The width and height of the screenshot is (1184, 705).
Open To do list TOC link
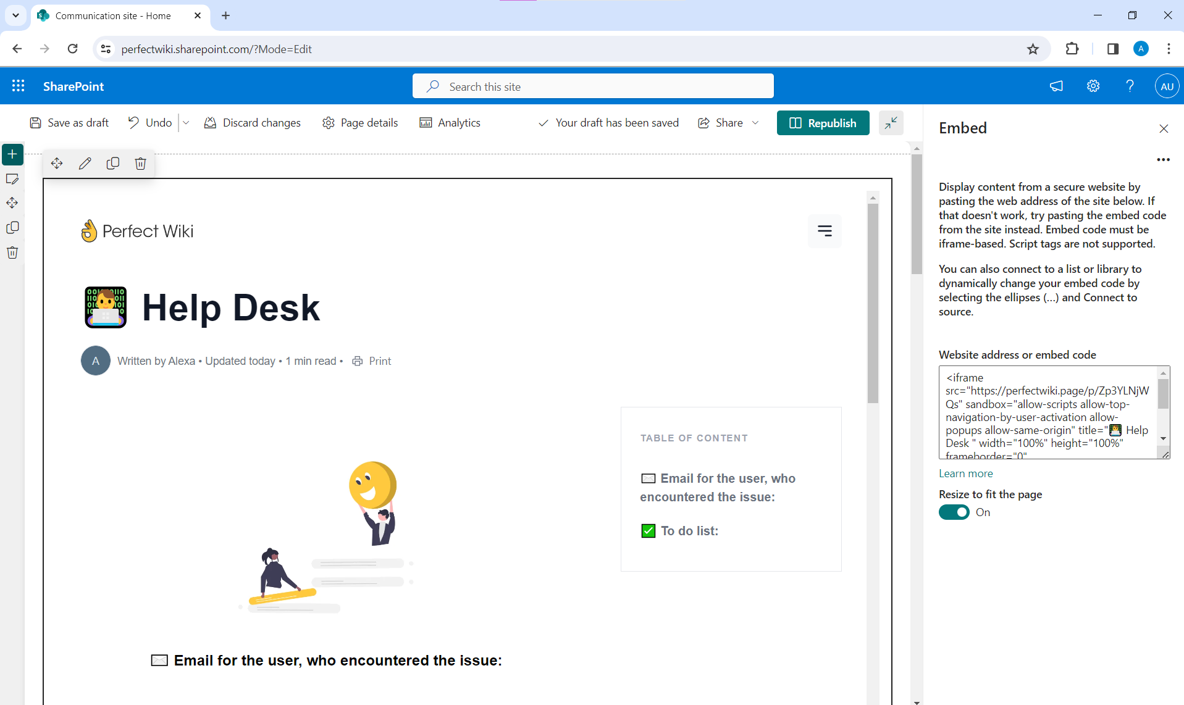680,531
